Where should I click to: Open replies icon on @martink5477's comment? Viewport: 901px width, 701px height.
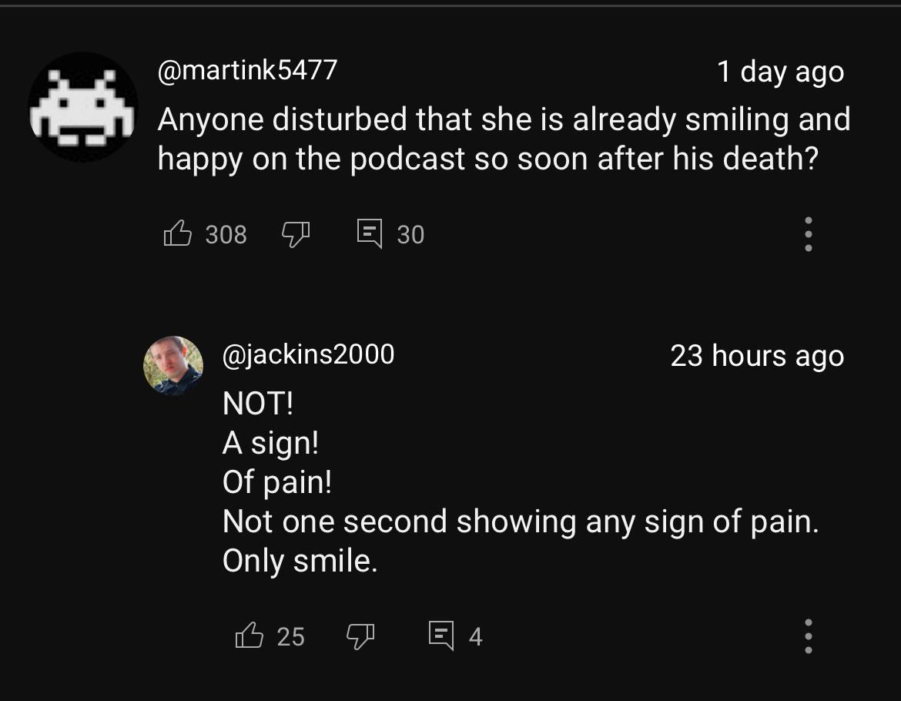(370, 233)
